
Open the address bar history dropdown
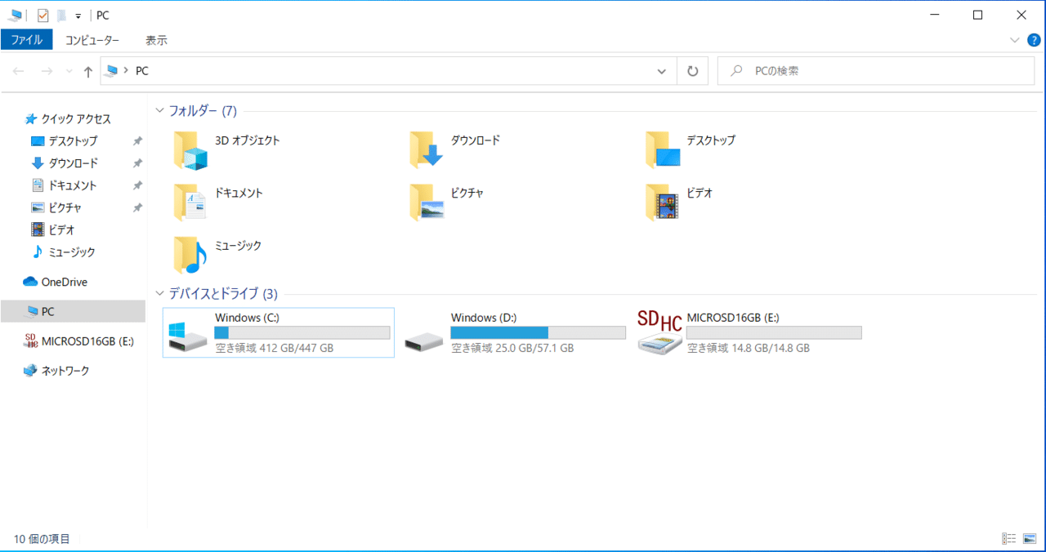[661, 72]
